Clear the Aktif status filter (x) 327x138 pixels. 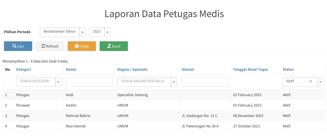[x=311, y=81]
